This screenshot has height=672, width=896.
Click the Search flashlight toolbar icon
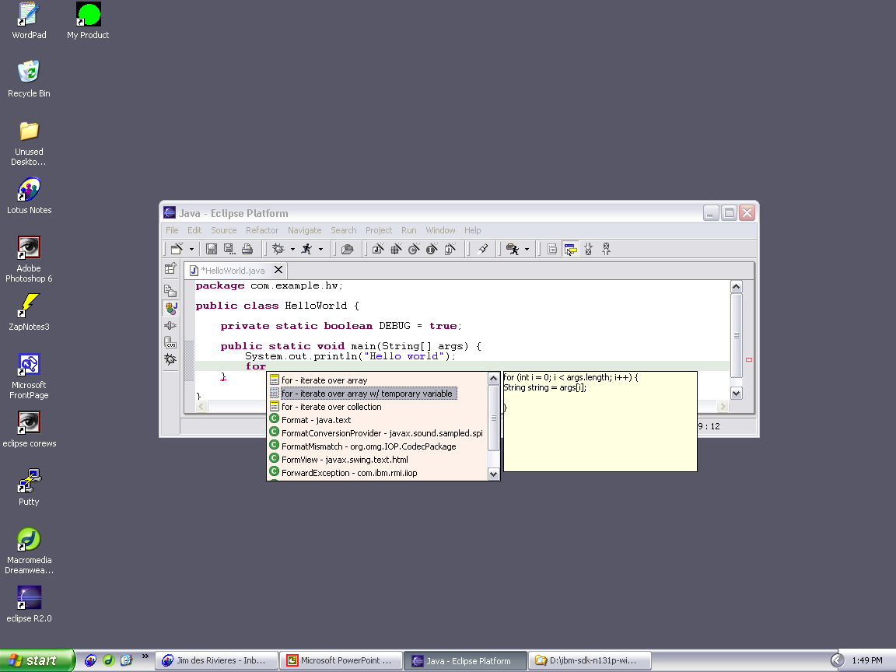[483, 249]
